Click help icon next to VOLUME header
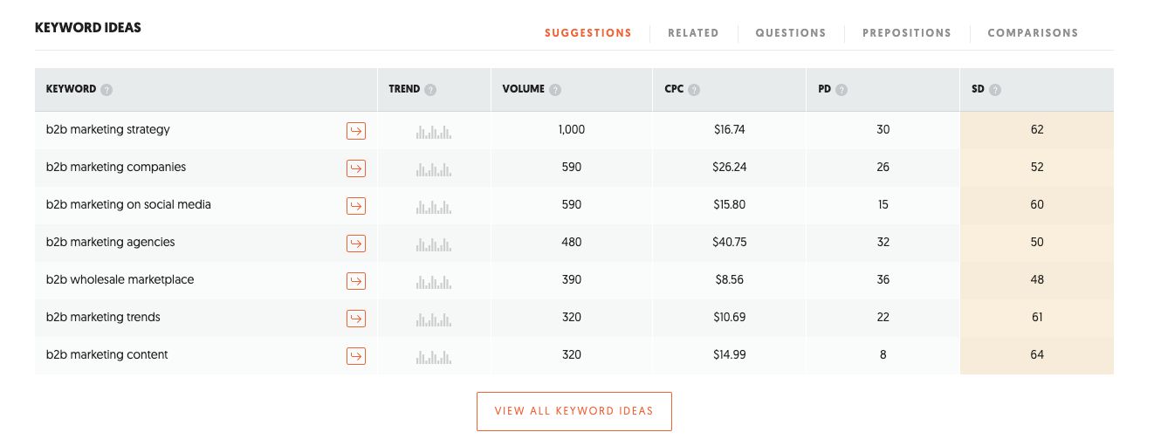This screenshot has width=1154, height=446. [555, 90]
